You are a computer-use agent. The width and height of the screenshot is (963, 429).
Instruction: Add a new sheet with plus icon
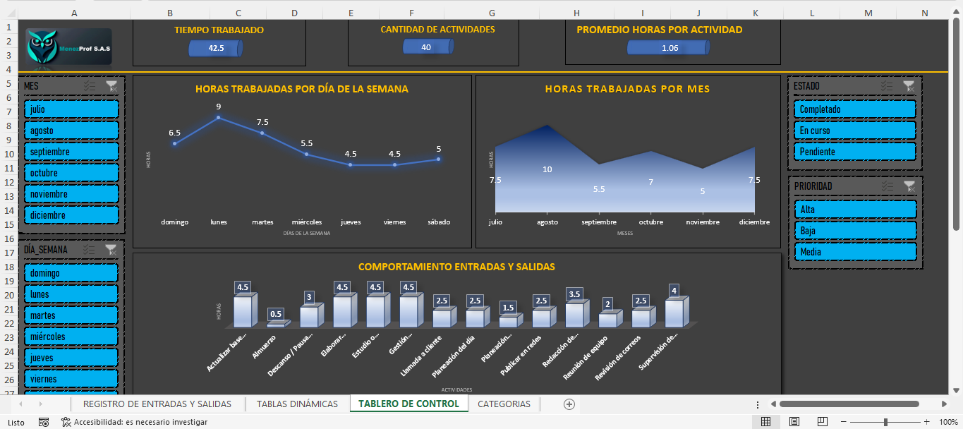click(569, 404)
